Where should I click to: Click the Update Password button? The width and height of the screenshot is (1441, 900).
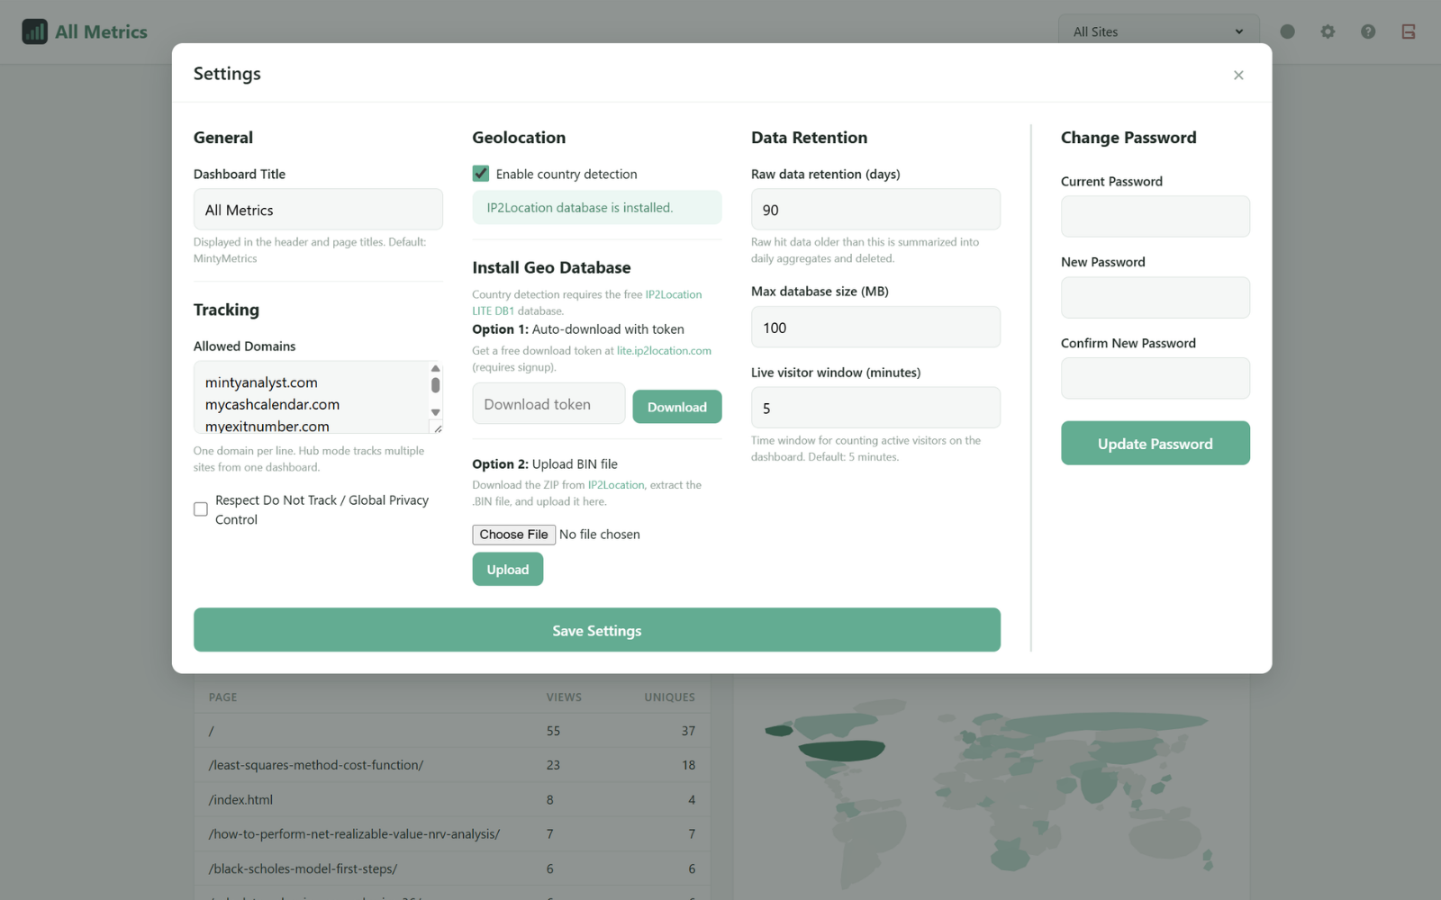pos(1156,444)
